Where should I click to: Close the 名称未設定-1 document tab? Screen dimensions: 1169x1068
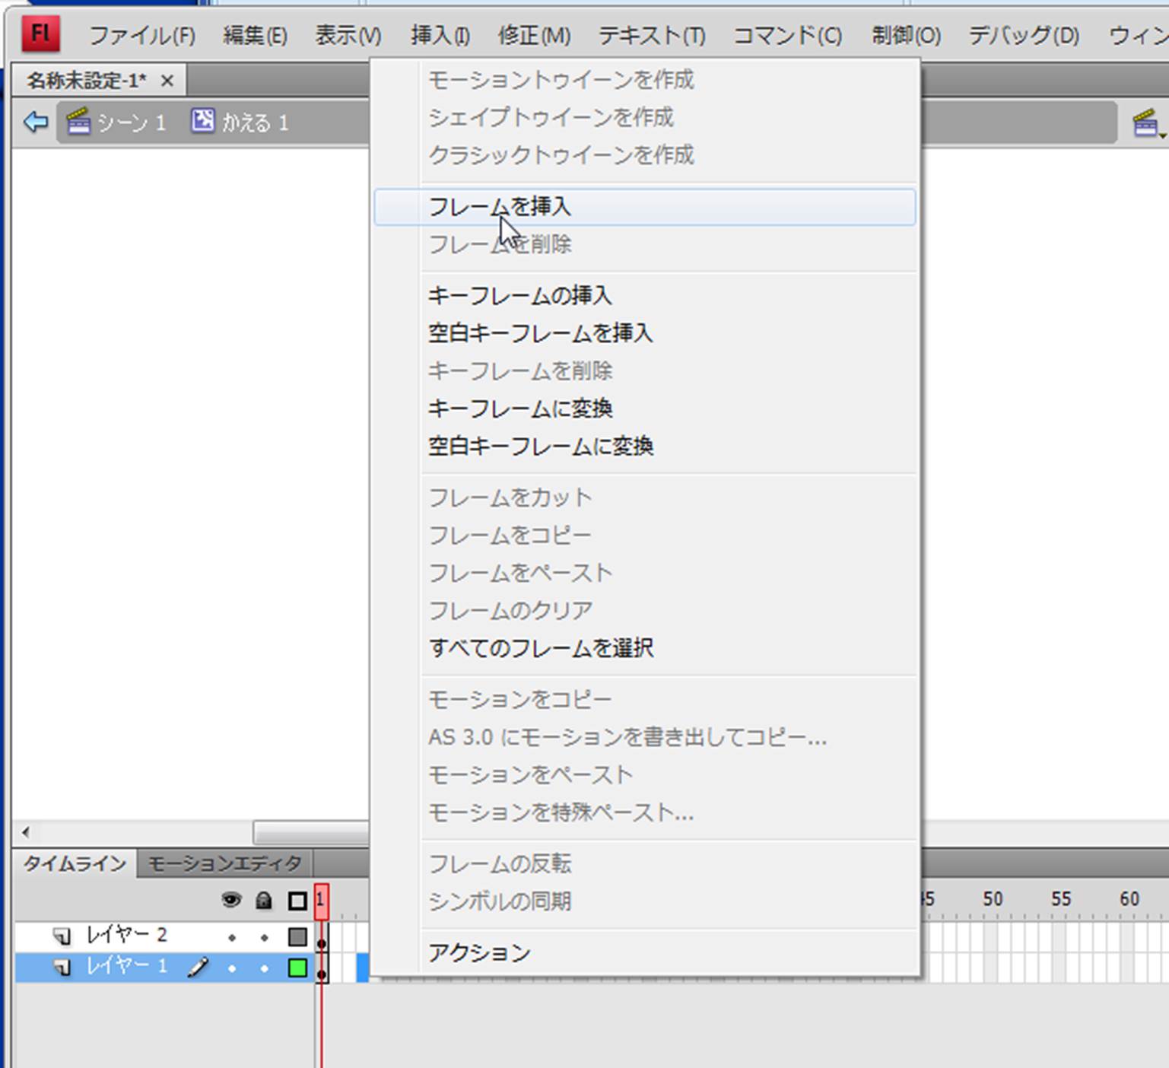(x=167, y=81)
